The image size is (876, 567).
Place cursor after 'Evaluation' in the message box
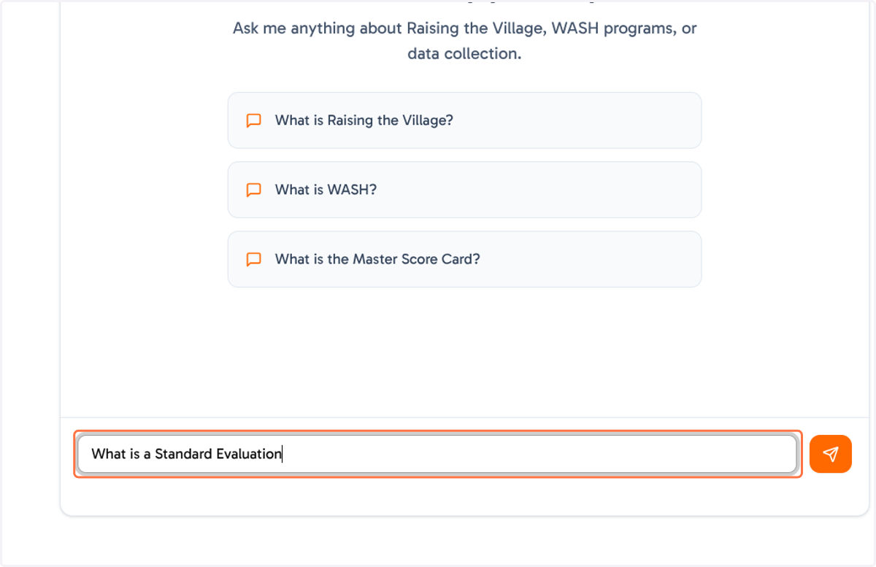(x=282, y=454)
